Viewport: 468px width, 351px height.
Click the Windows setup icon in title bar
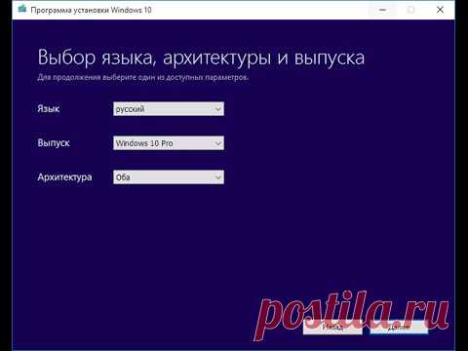[22, 9]
